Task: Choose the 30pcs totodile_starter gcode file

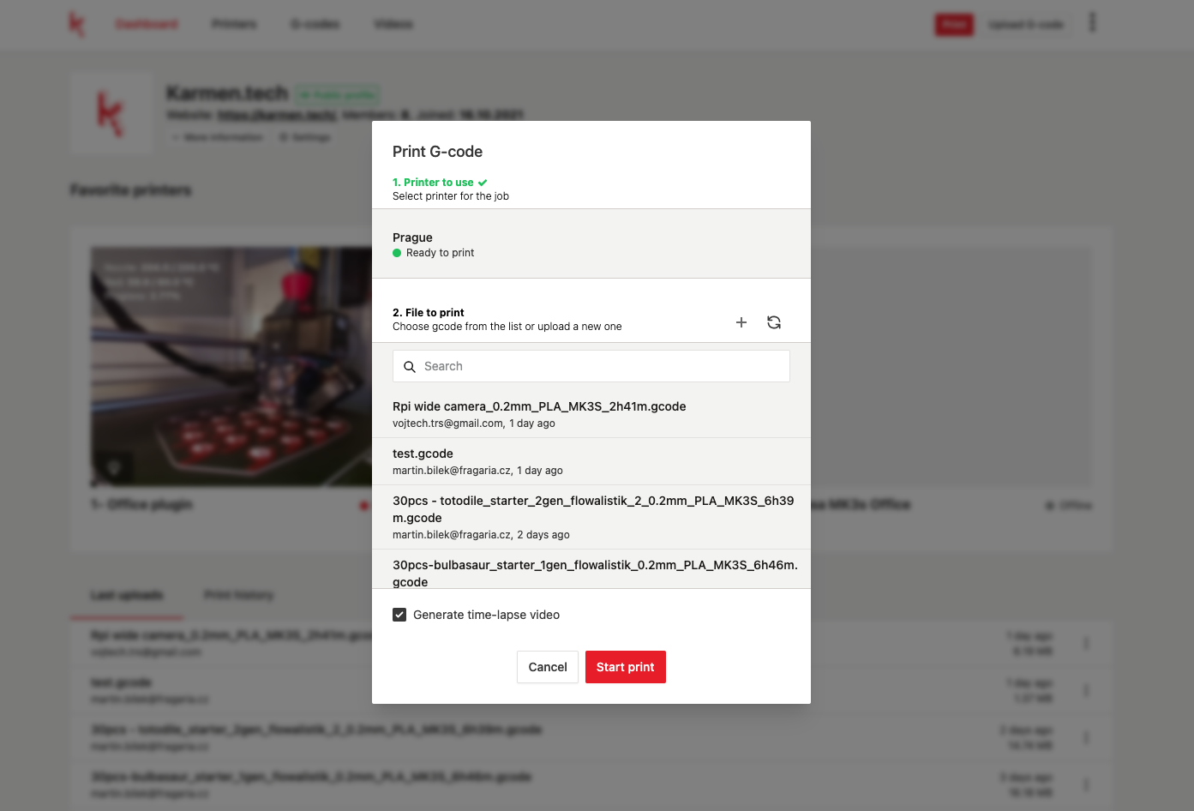Action: point(591,517)
